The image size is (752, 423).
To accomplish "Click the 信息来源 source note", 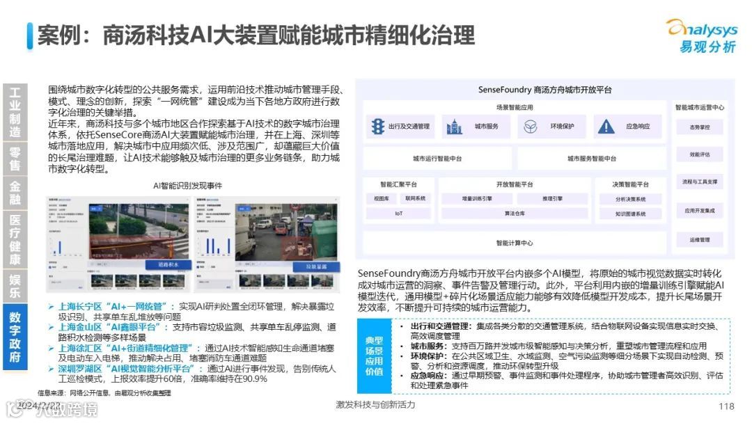I will tap(104, 393).
